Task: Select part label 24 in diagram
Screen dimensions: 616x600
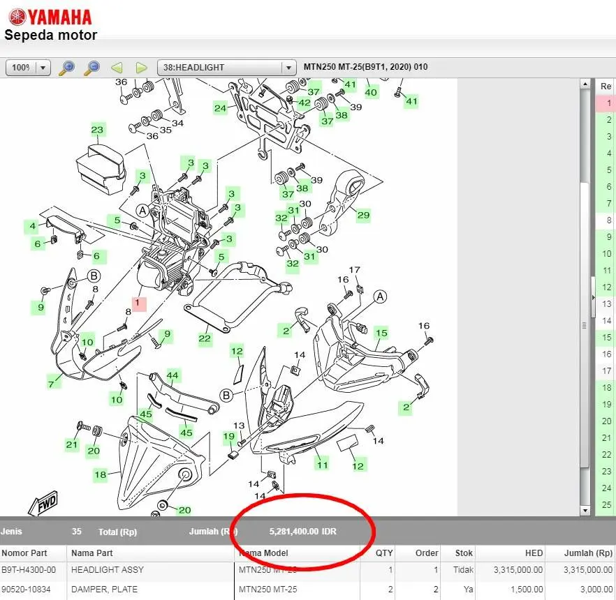Action: coord(221,108)
